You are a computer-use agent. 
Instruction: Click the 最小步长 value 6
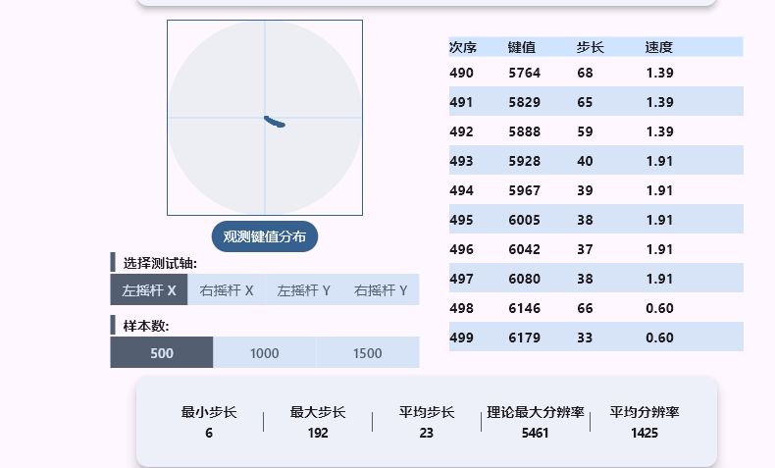click(x=209, y=433)
